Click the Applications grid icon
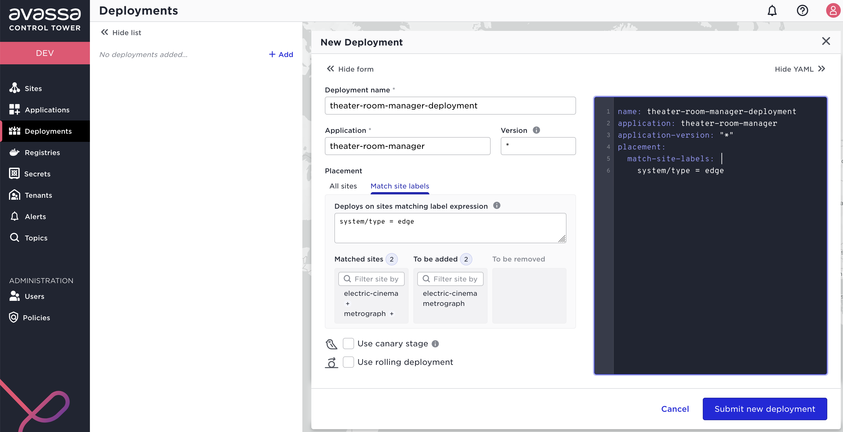 [x=14, y=110]
